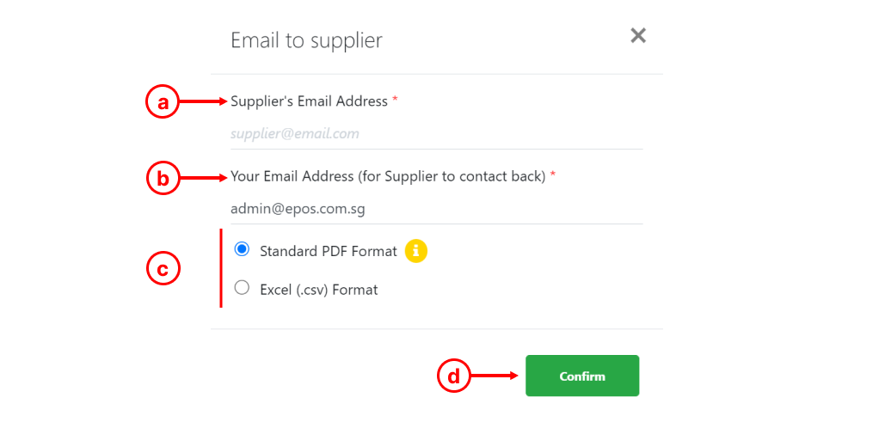
Task: Select the Standard PDF Format radio button
Action: 242,249
